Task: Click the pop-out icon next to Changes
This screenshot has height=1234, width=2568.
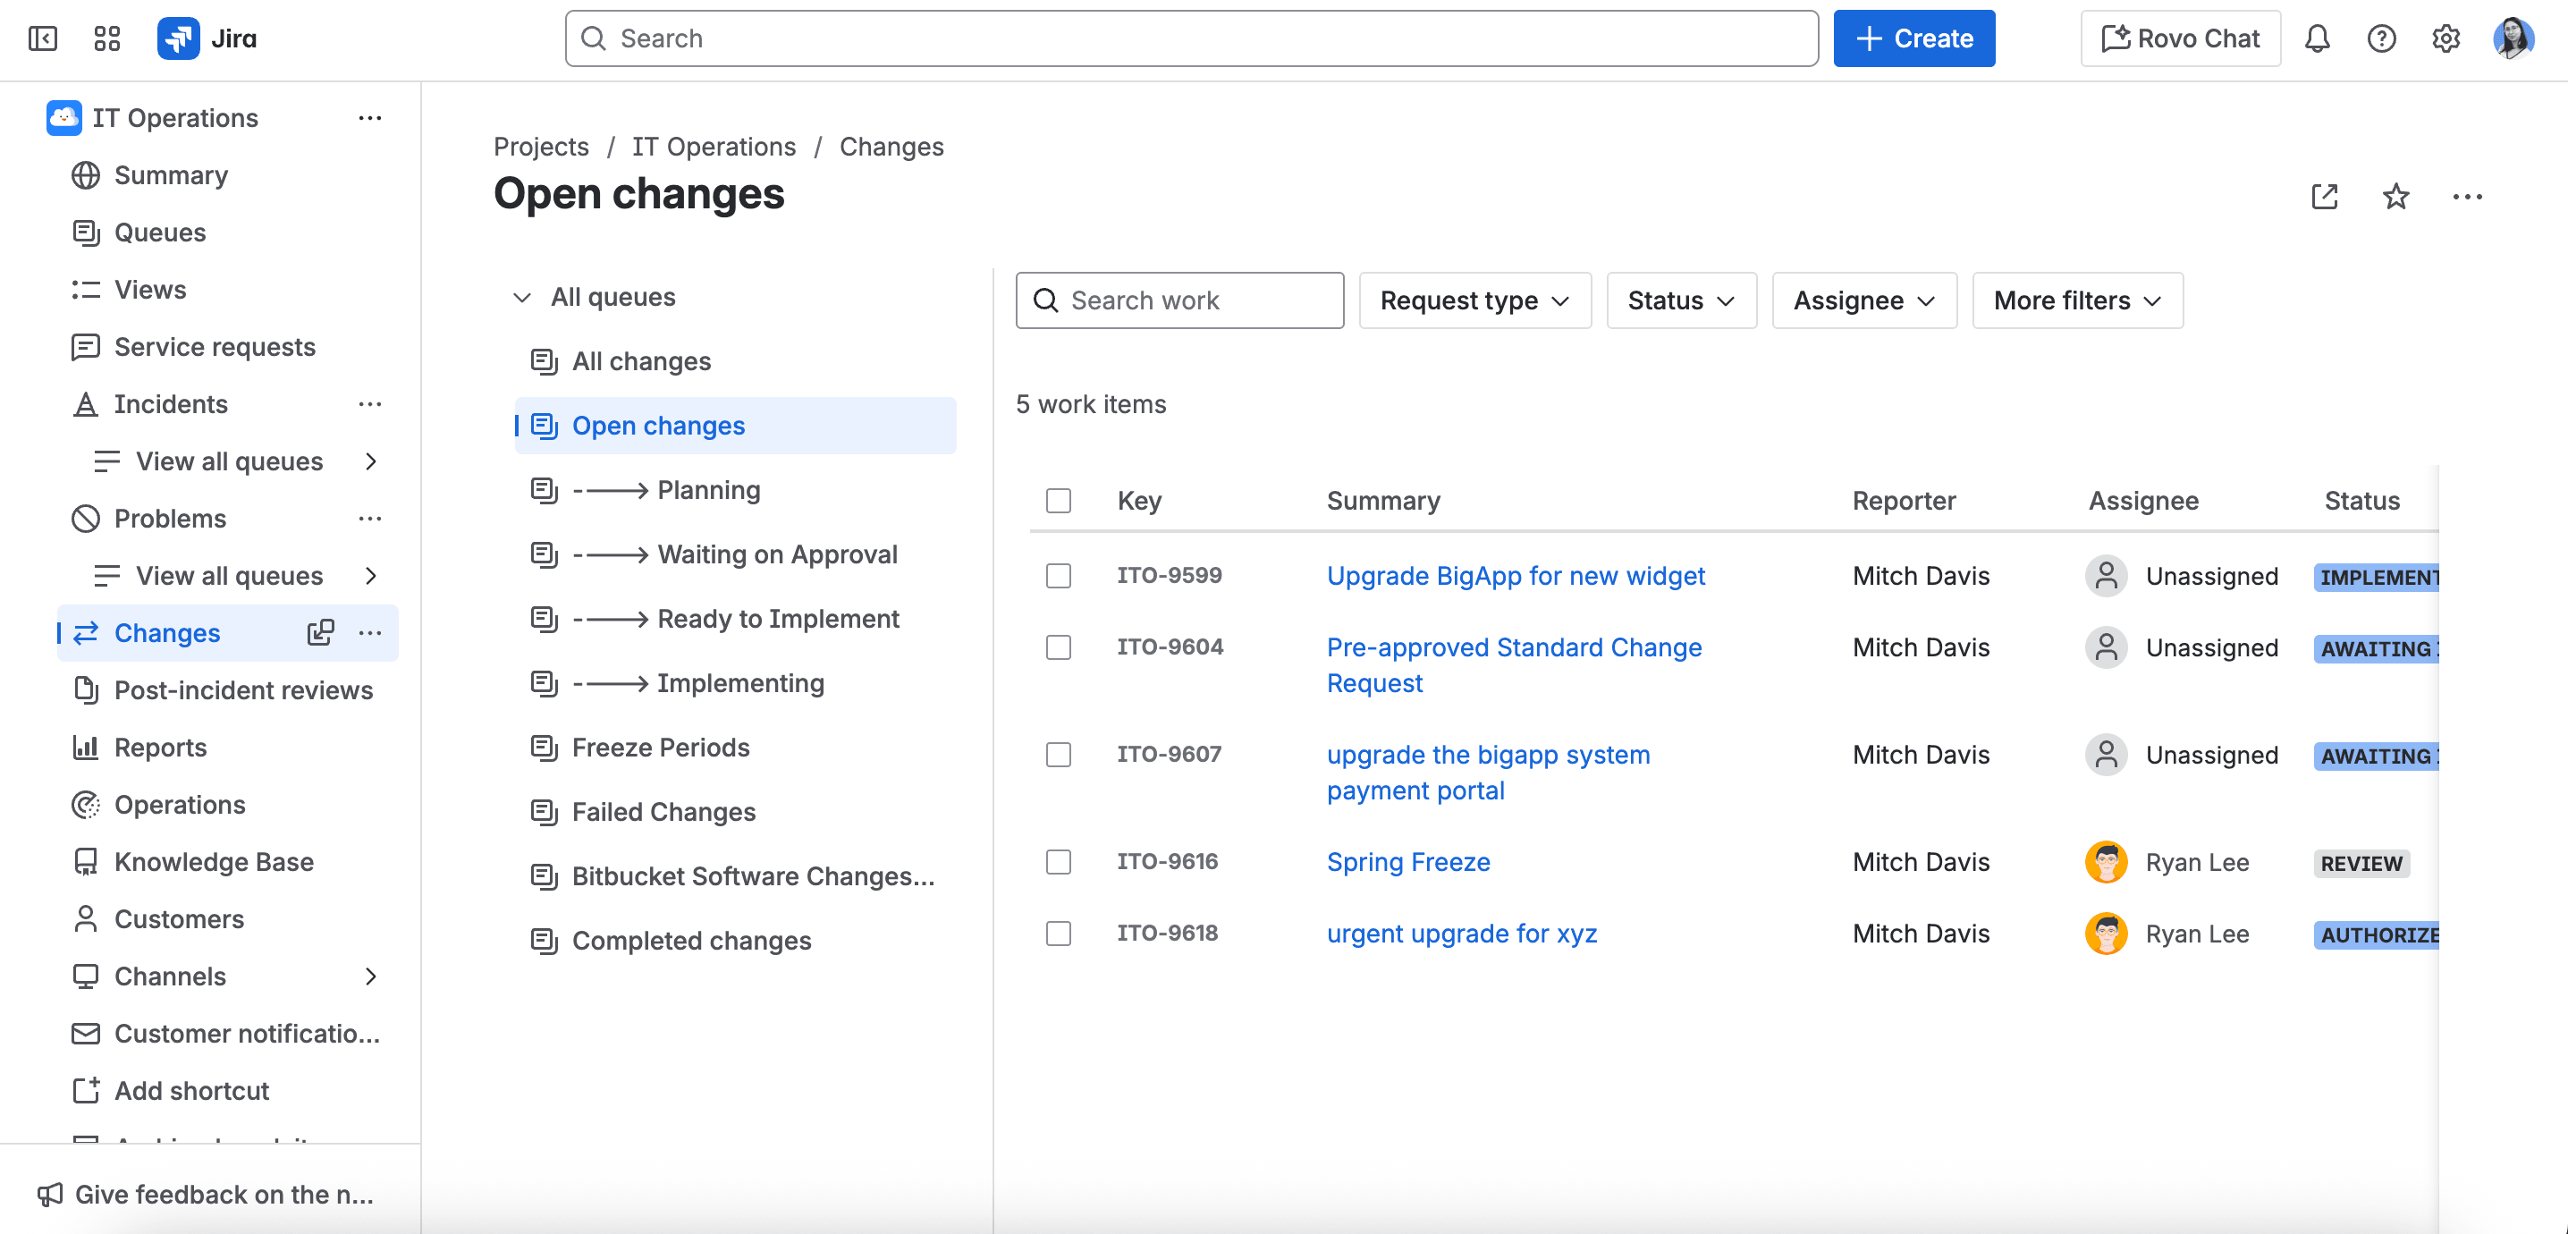Action: [x=320, y=633]
